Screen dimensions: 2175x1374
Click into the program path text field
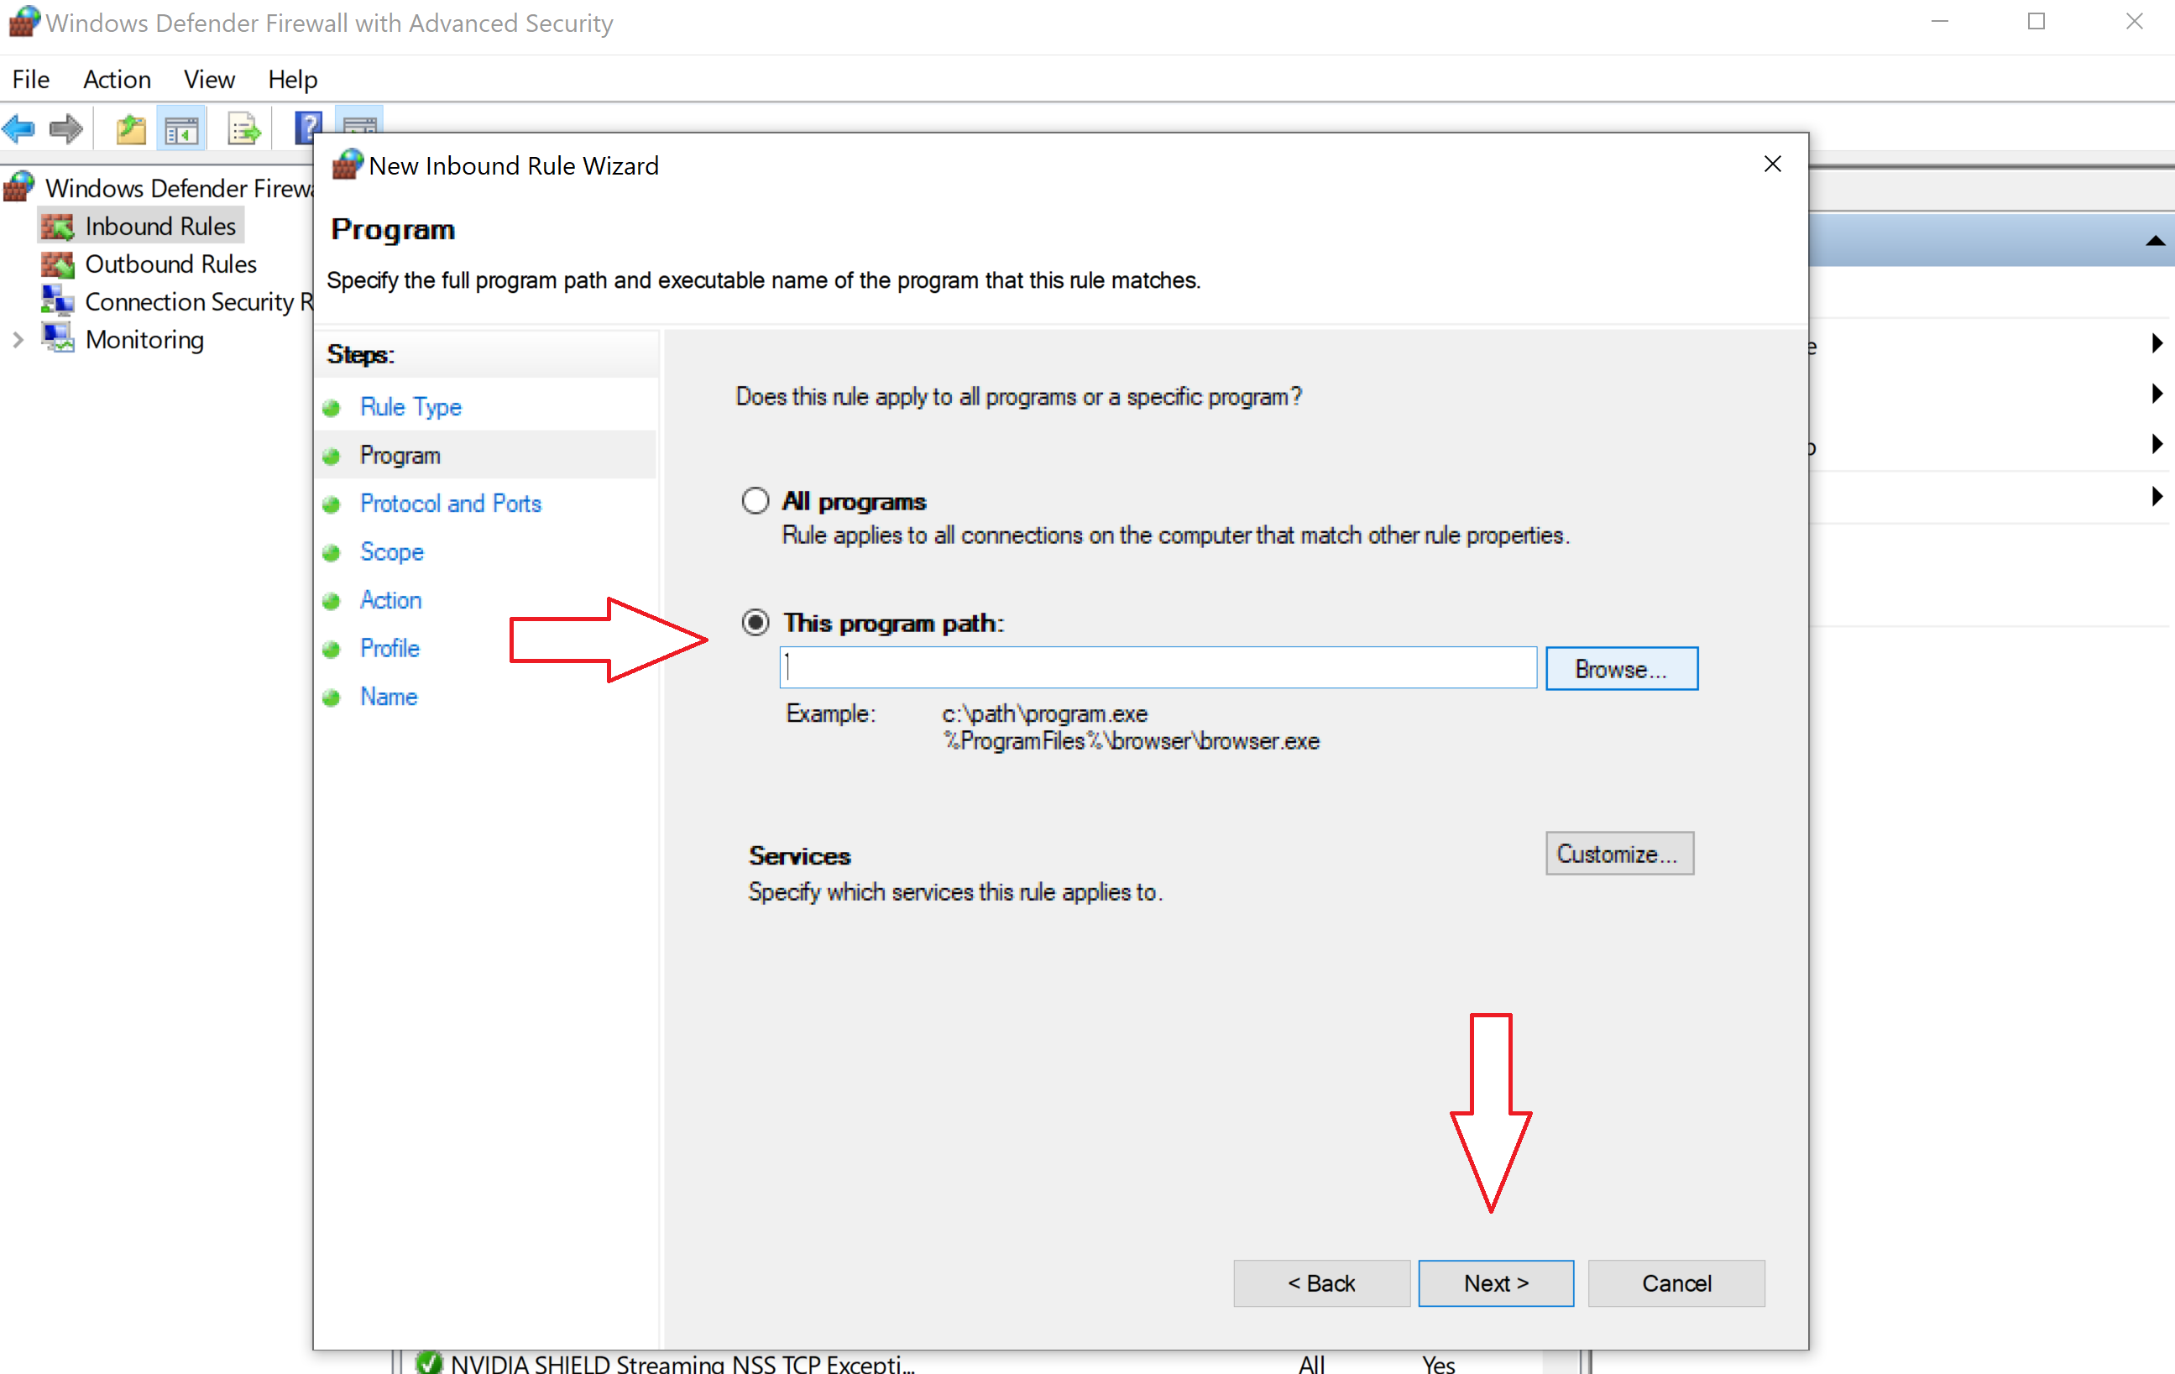tap(1158, 667)
